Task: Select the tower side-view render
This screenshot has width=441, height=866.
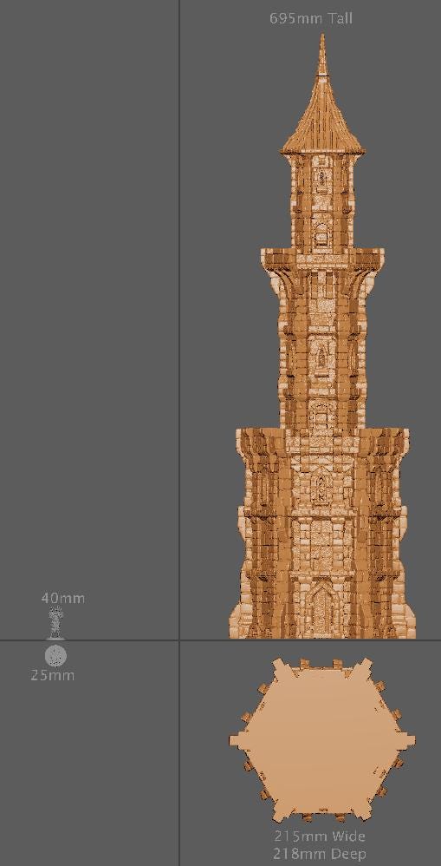Action: [322, 337]
